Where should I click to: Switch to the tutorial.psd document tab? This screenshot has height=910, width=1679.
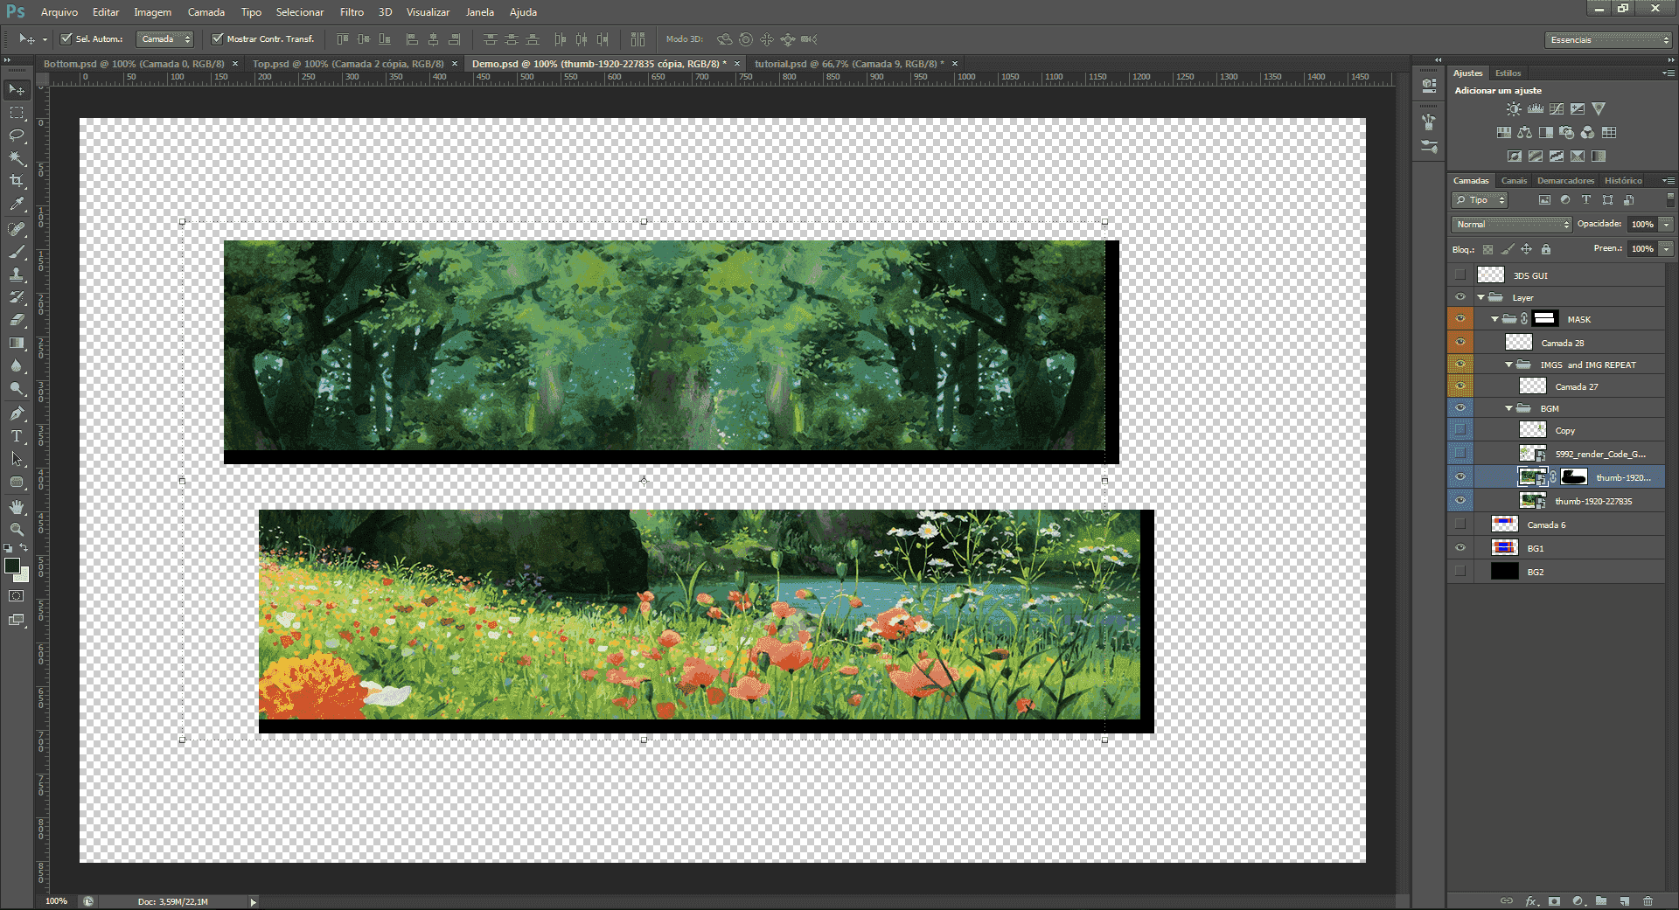(848, 64)
